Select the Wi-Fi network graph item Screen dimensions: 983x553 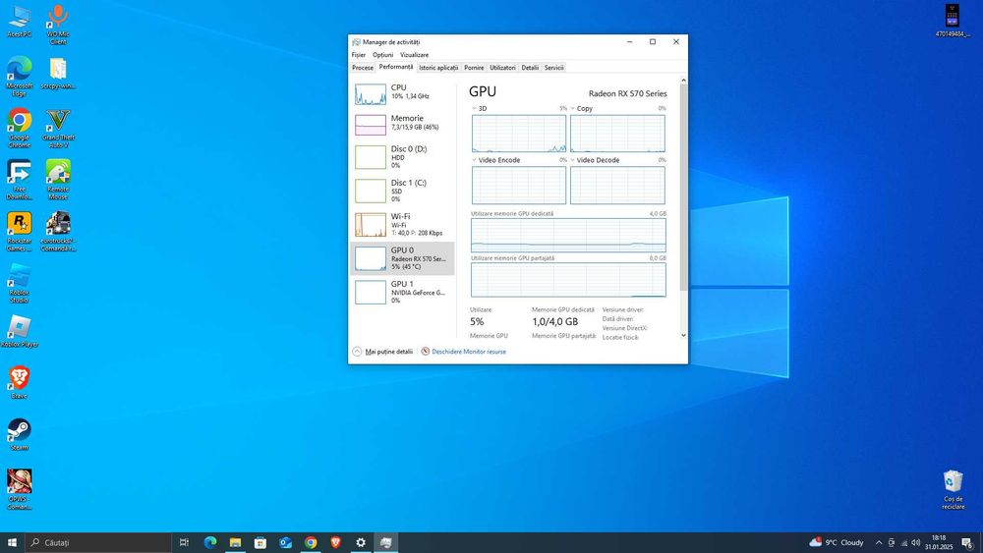pyautogui.click(x=402, y=224)
